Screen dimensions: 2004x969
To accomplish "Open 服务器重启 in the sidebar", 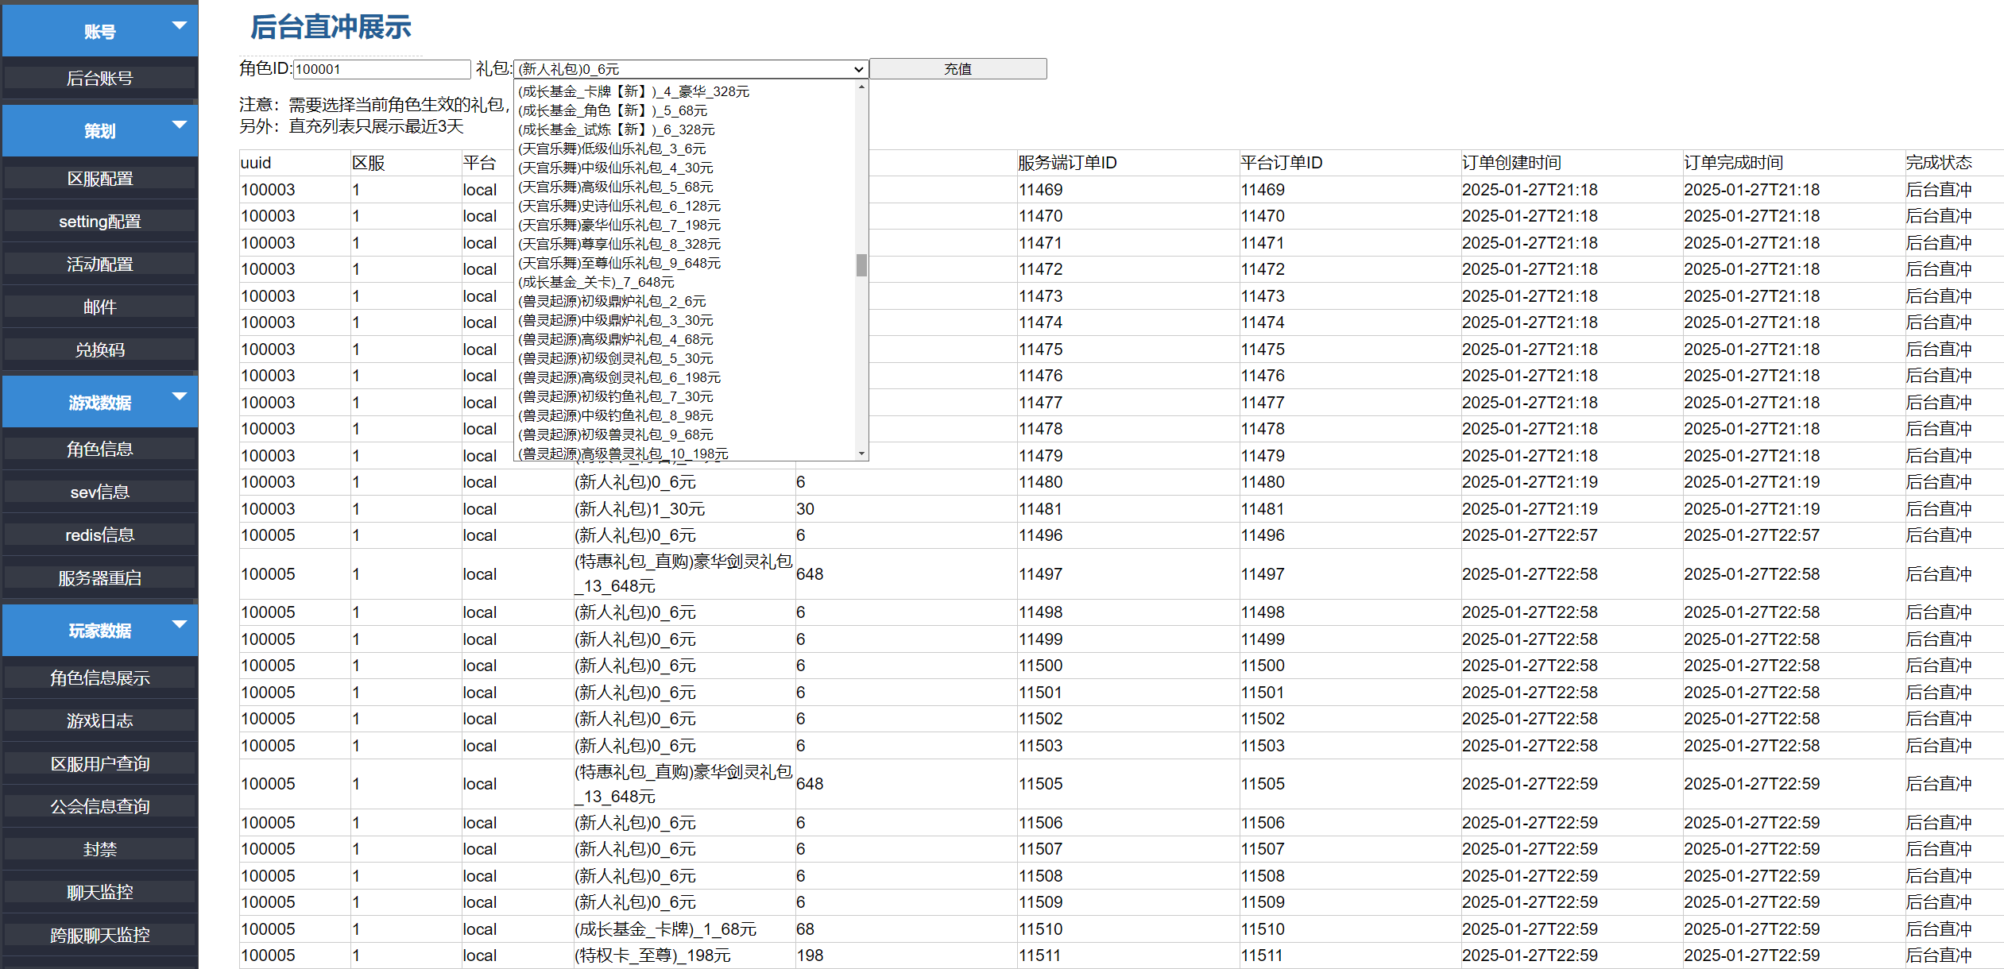I will tap(99, 578).
